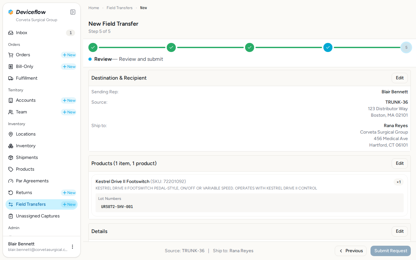Open Locations via map pin icon
This screenshot has width=416, height=260.
pyautogui.click(x=11, y=134)
